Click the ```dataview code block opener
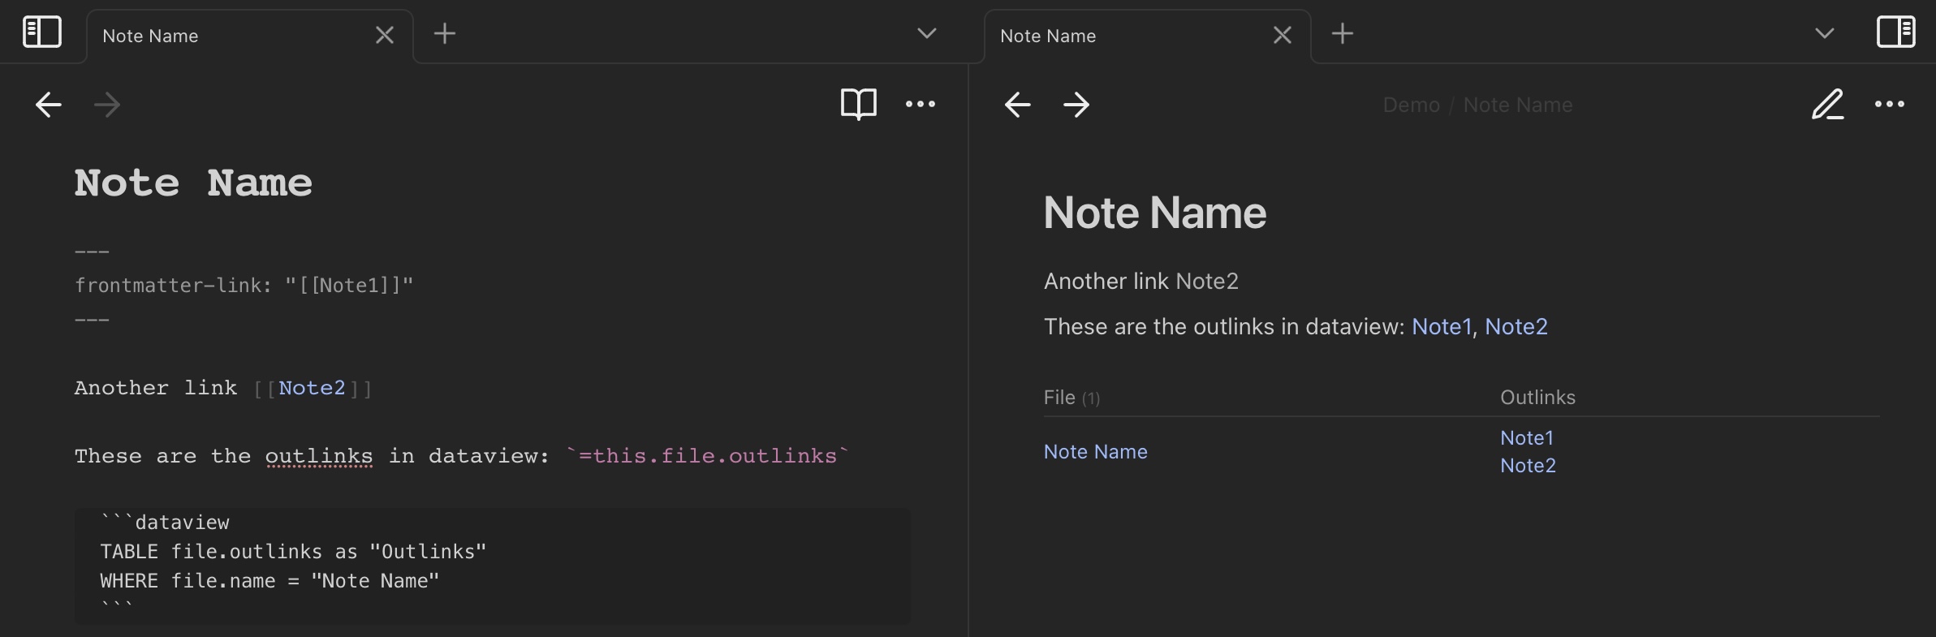1936x637 pixels. point(165,523)
